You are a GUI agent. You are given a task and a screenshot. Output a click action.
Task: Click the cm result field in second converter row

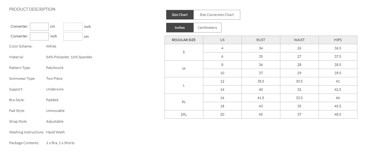73,36
